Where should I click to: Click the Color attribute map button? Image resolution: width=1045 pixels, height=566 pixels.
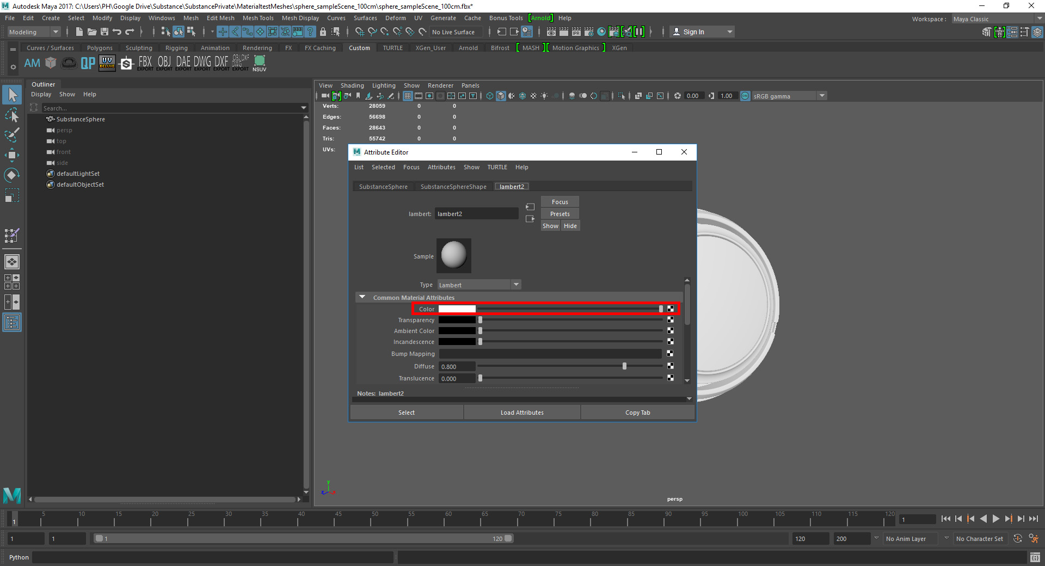671,309
